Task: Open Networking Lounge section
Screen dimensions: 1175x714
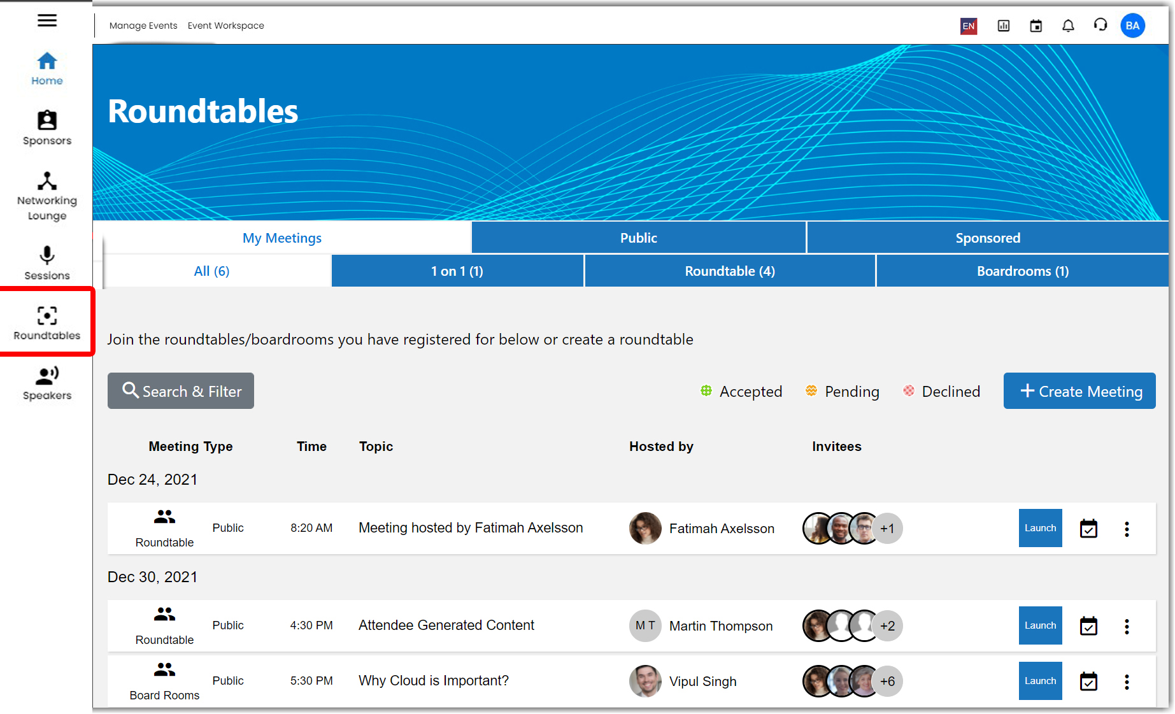Action: pos(46,196)
